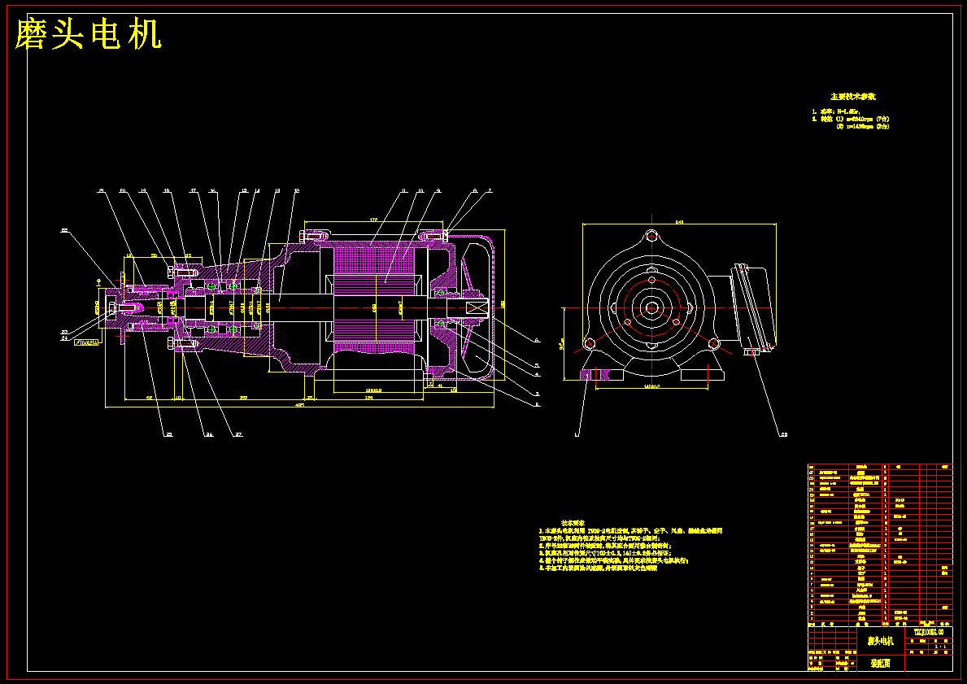
Task: Select part balloon number 7
Action: point(490,191)
